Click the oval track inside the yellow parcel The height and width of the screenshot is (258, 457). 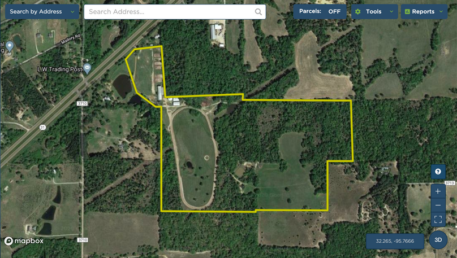193,158
